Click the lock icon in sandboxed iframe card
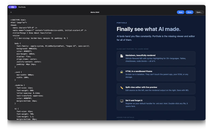 (x=122, y=72)
